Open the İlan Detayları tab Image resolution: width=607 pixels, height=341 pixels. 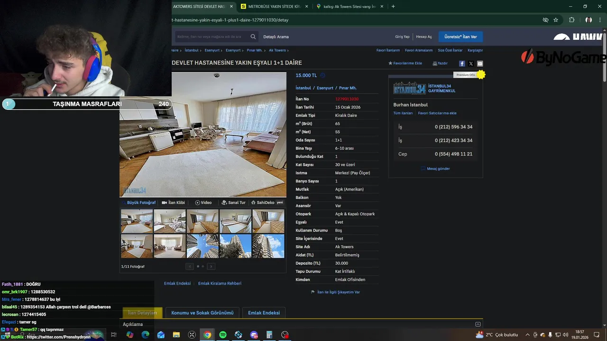[142, 313]
